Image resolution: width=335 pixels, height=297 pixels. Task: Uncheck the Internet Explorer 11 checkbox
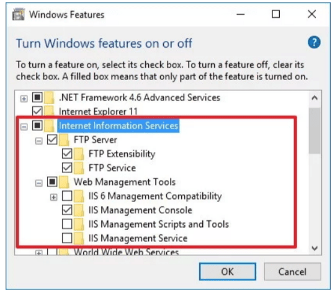[x=37, y=111]
